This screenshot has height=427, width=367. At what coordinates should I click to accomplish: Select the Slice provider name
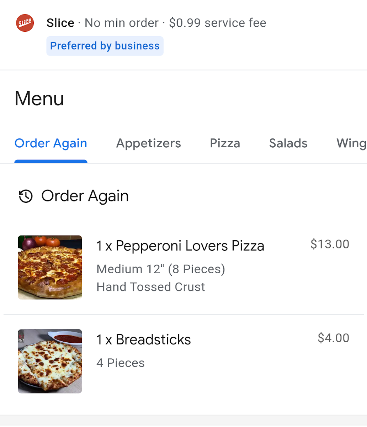click(60, 23)
